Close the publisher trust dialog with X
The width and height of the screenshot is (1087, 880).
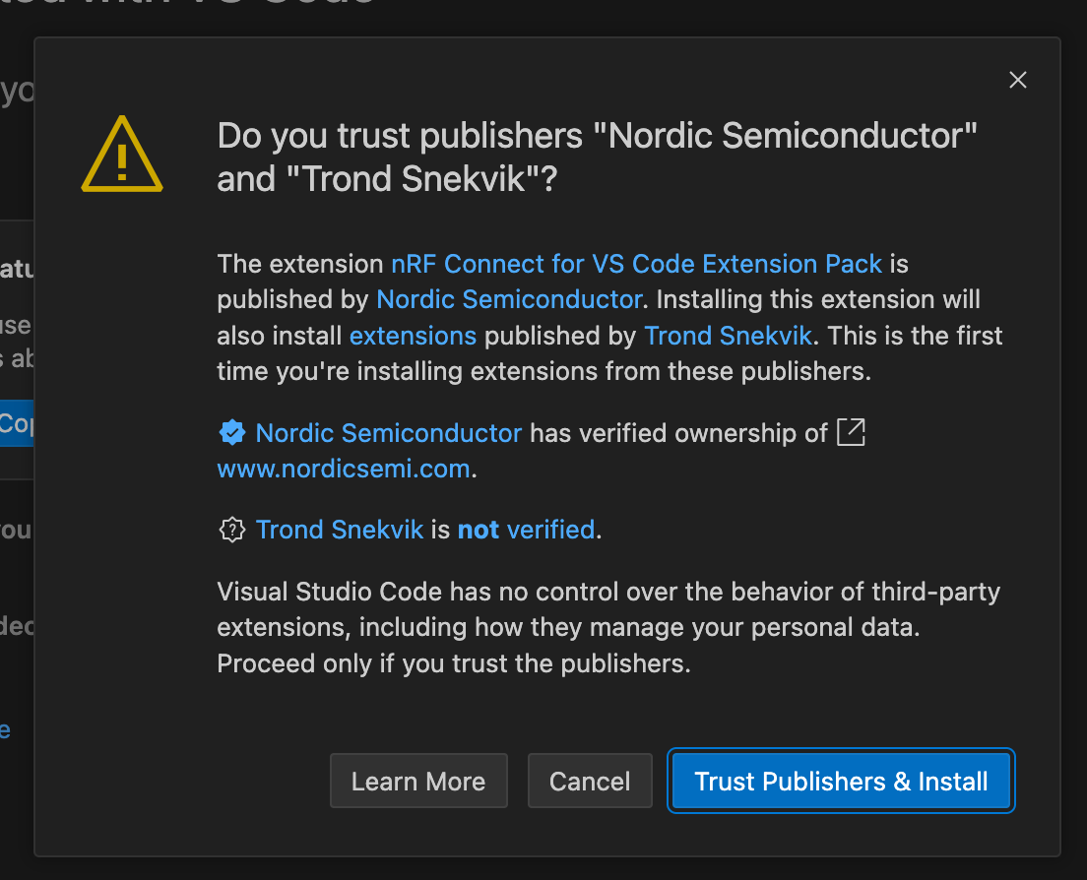coord(1018,81)
